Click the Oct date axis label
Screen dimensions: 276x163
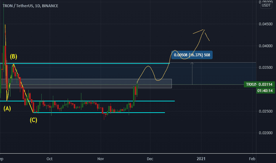49,159
